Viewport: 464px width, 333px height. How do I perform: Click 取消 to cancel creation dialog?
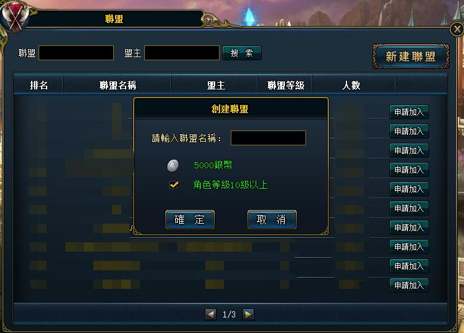[x=272, y=219]
